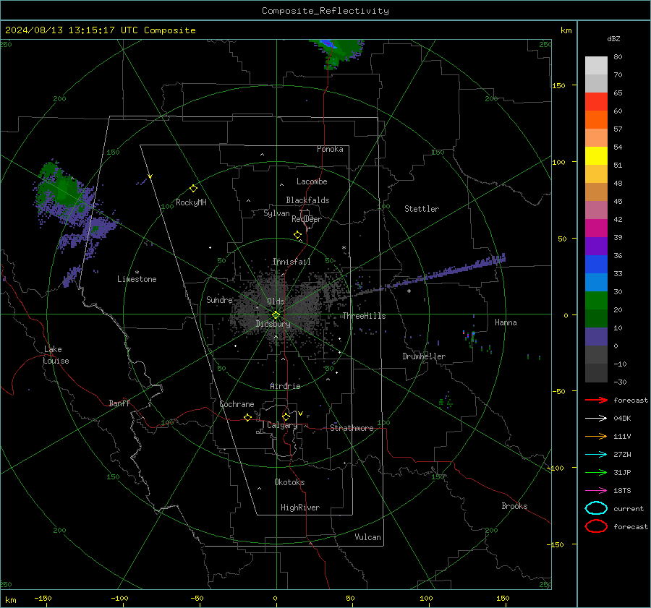Screen dimensions: 651x608
Task: Click the Drumheller city label
Action: (x=424, y=356)
